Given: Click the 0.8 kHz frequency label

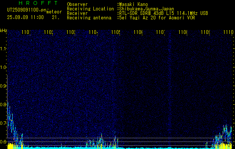Looking at the screenshot, I should pos(3,104).
